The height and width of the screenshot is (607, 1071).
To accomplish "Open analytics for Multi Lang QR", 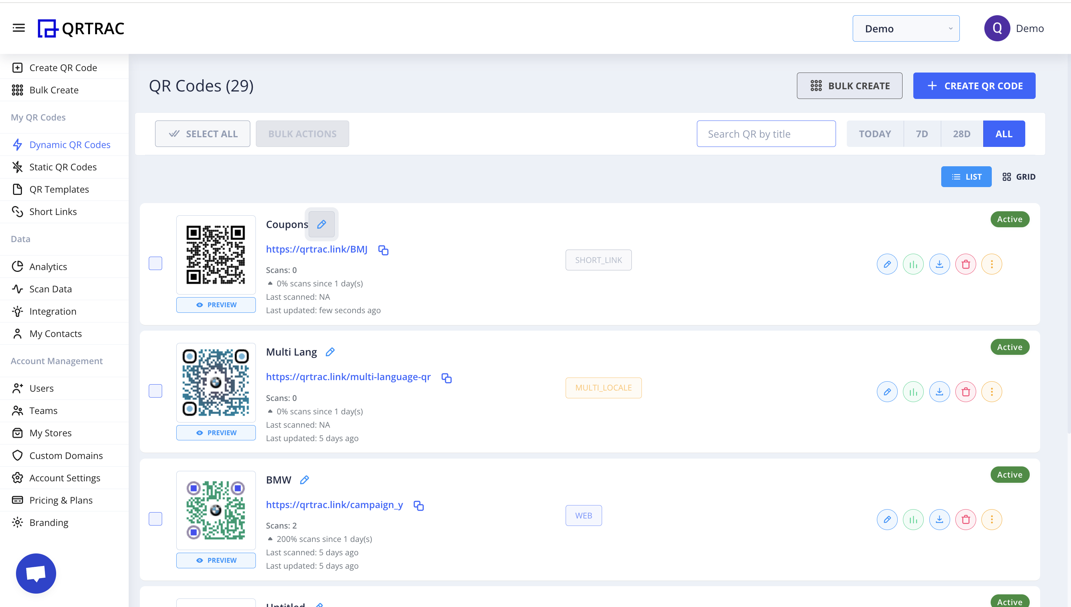I will click(x=913, y=392).
